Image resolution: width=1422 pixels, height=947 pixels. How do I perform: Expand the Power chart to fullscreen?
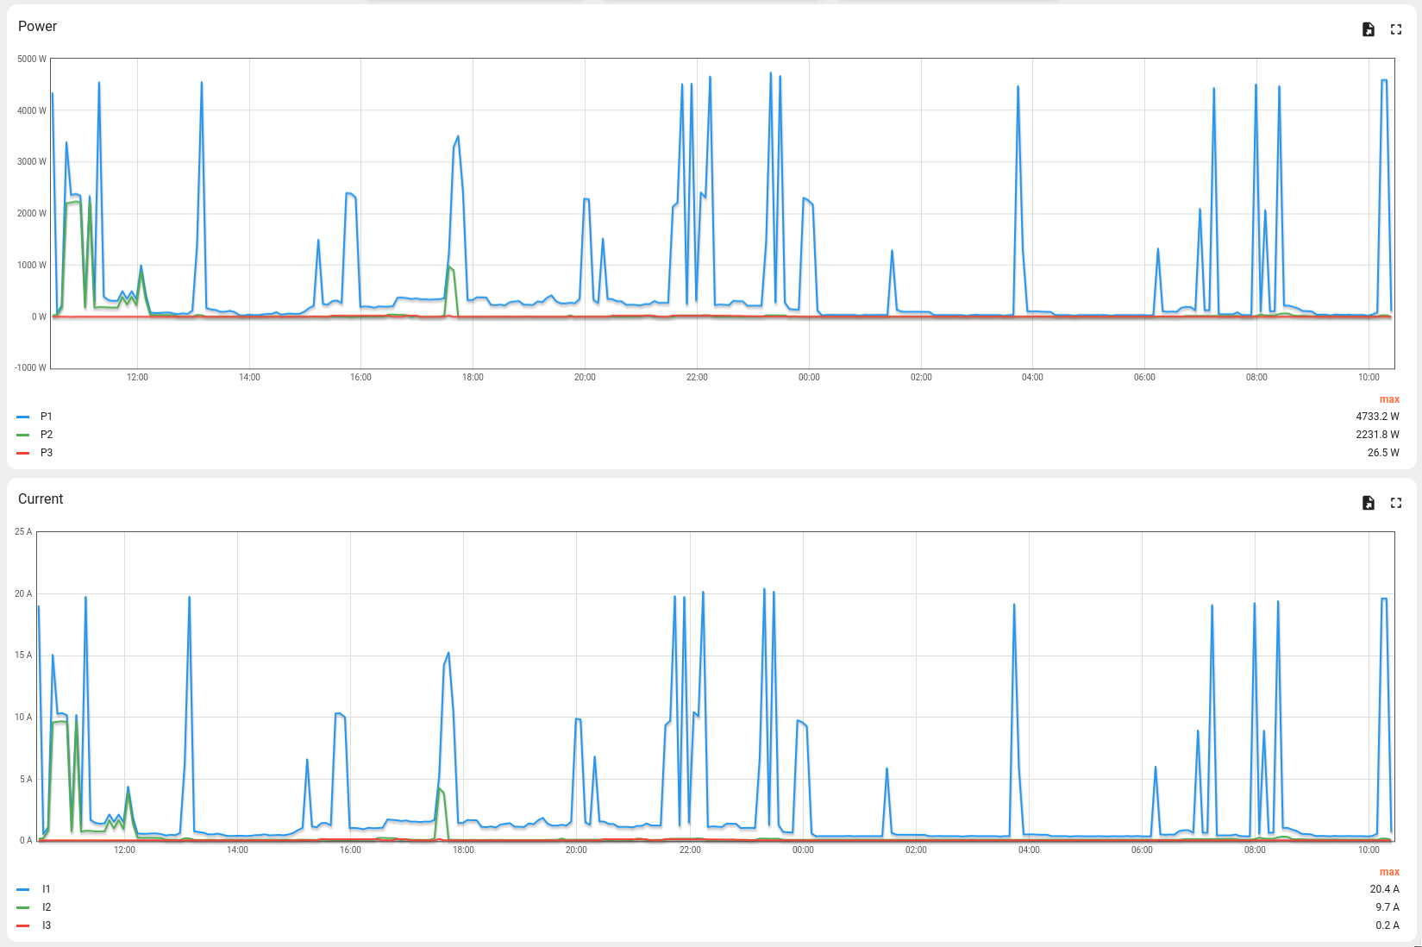1396,30
